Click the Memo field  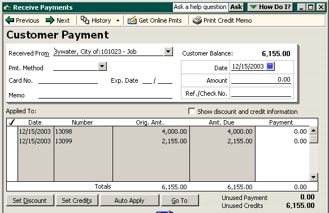[x=105, y=95]
